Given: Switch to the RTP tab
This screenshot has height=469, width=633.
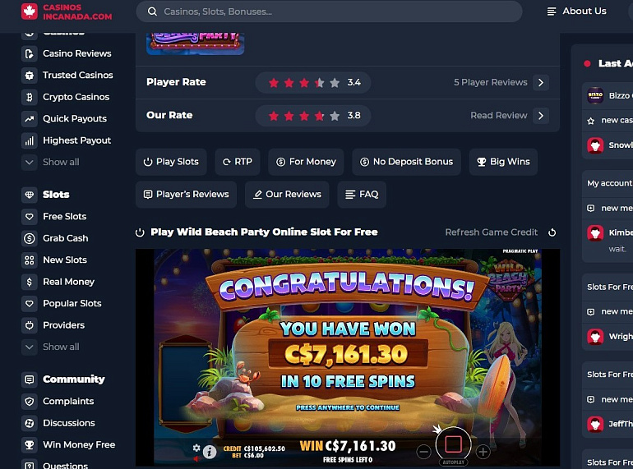Looking at the screenshot, I should click(238, 162).
